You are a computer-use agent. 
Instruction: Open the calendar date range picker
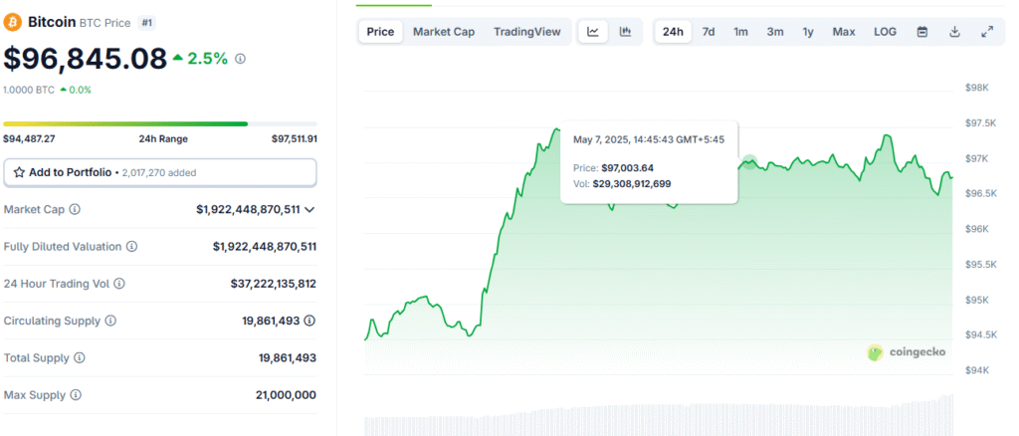922,32
